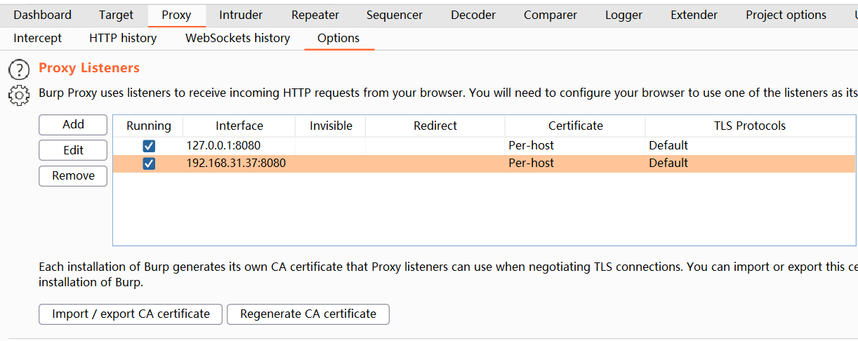Image resolution: width=858 pixels, height=341 pixels.
Task: Select the Options sub-tab
Action: (338, 39)
